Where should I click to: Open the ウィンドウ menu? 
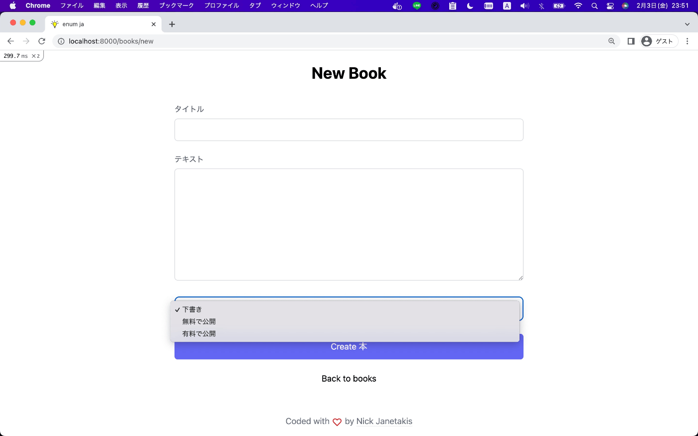[x=286, y=6]
